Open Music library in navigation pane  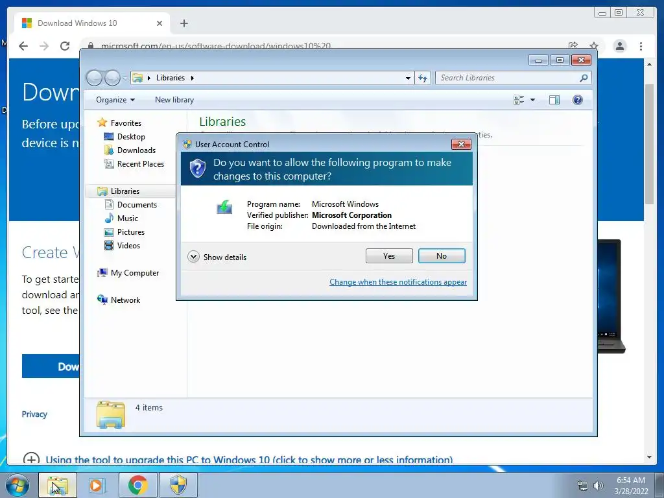pos(128,219)
